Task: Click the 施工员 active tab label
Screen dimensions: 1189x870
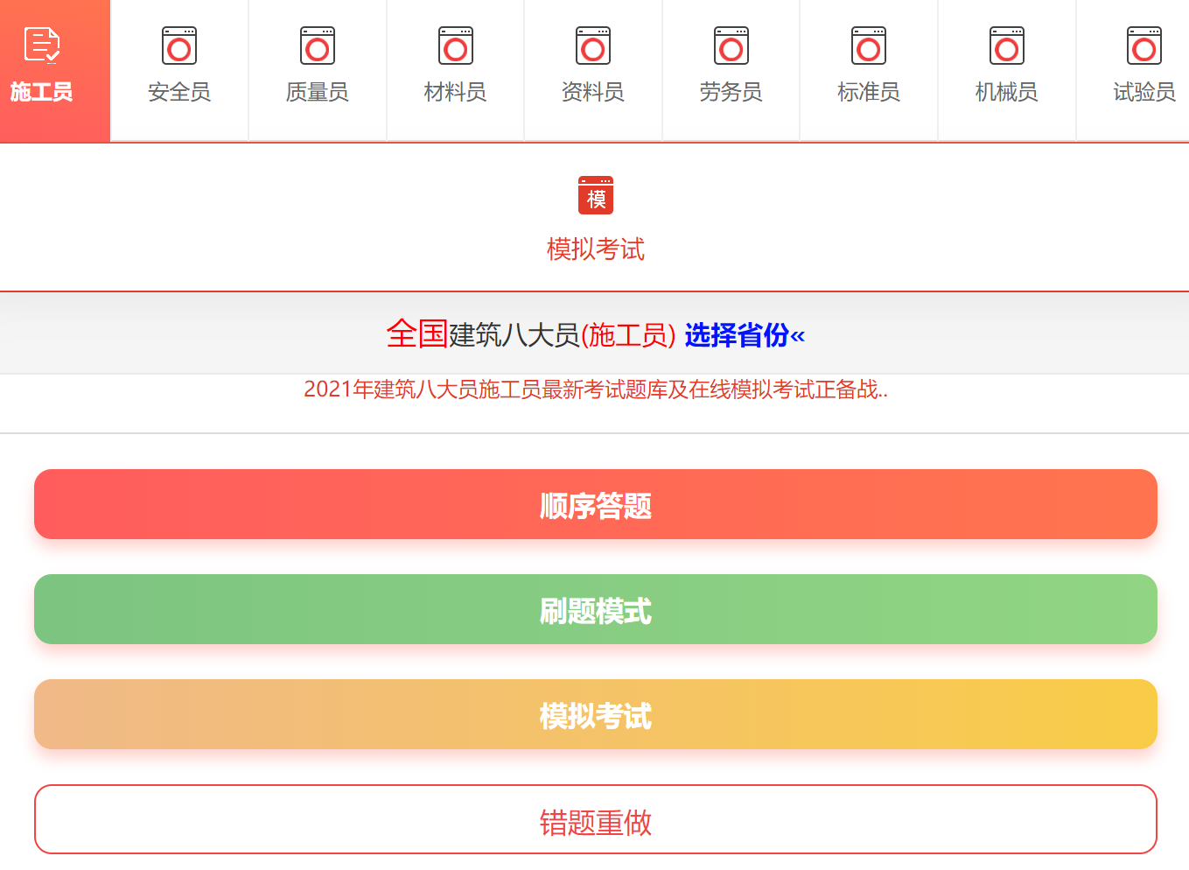Action: 41,92
